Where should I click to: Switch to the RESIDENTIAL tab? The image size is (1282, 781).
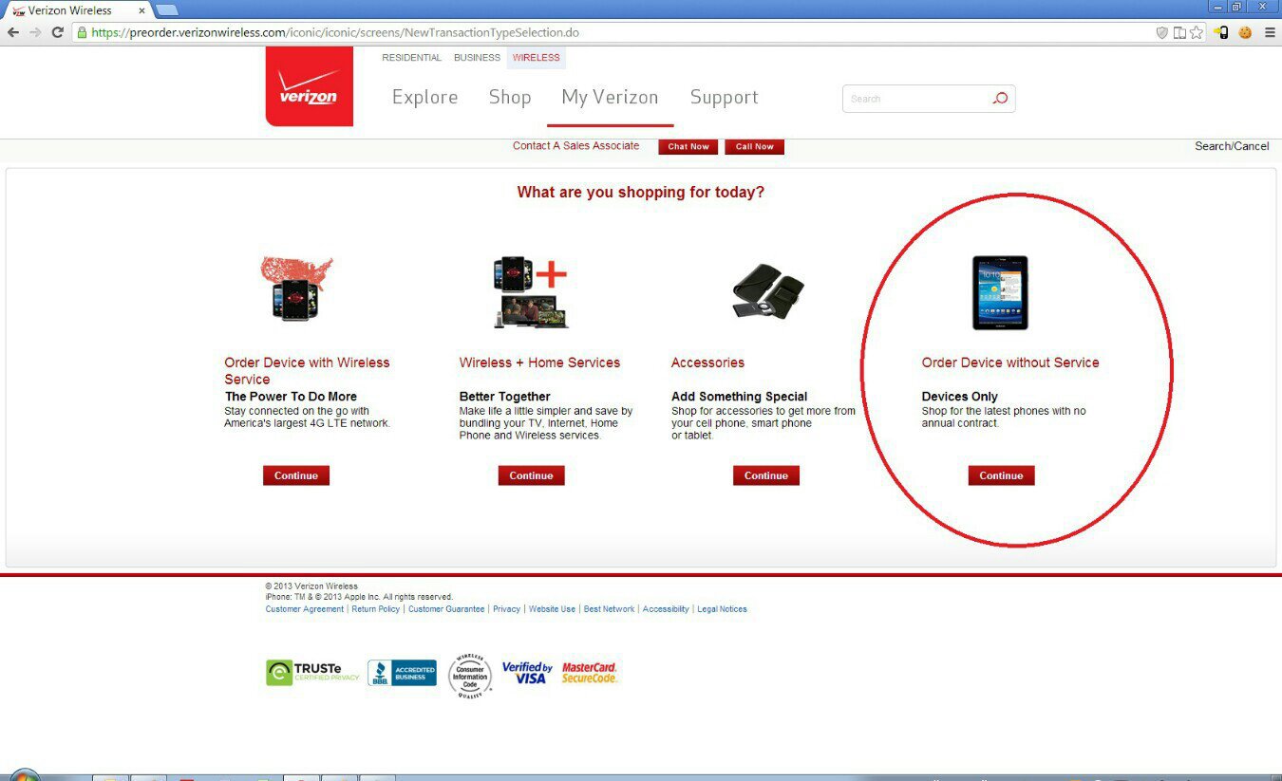coord(411,58)
